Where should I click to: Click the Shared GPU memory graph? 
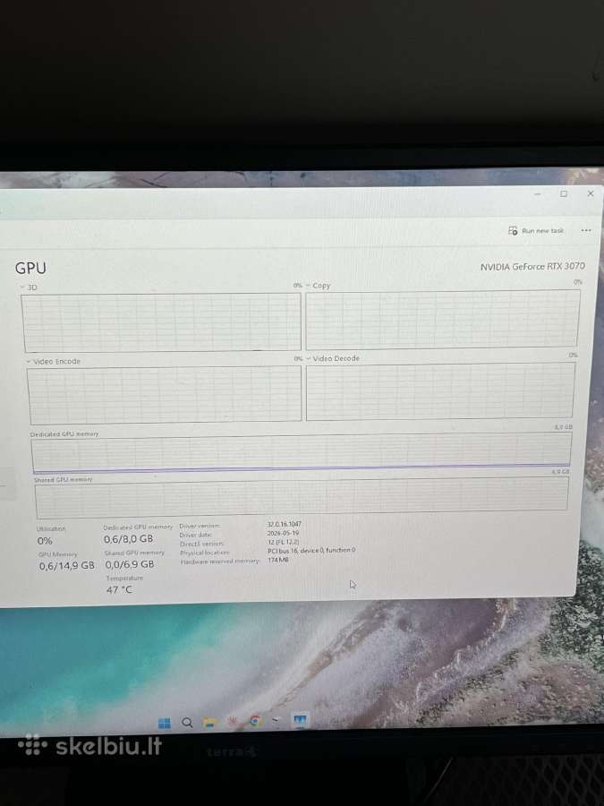pyautogui.click(x=302, y=497)
